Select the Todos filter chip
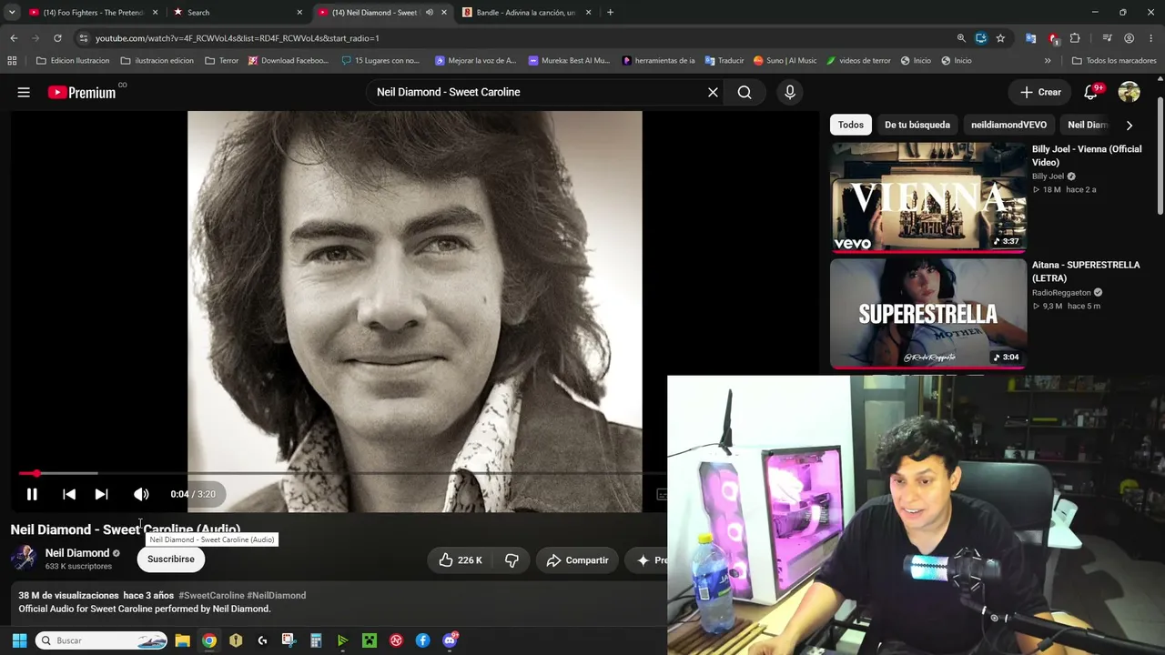This screenshot has height=655, width=1165. (851, 125)
